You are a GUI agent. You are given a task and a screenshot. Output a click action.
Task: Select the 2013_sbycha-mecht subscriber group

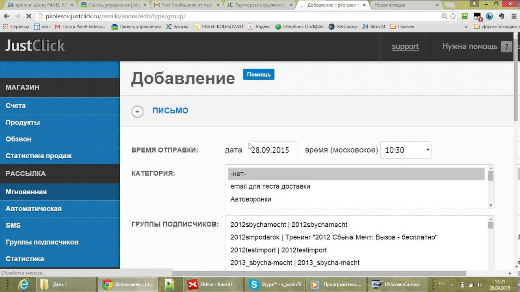click(356, 263)
